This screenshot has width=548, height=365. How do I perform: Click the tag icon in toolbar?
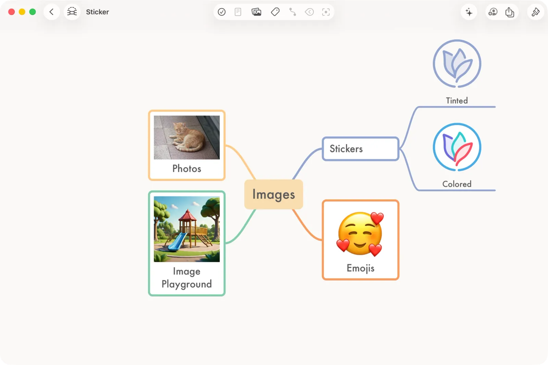coord(275,12)
